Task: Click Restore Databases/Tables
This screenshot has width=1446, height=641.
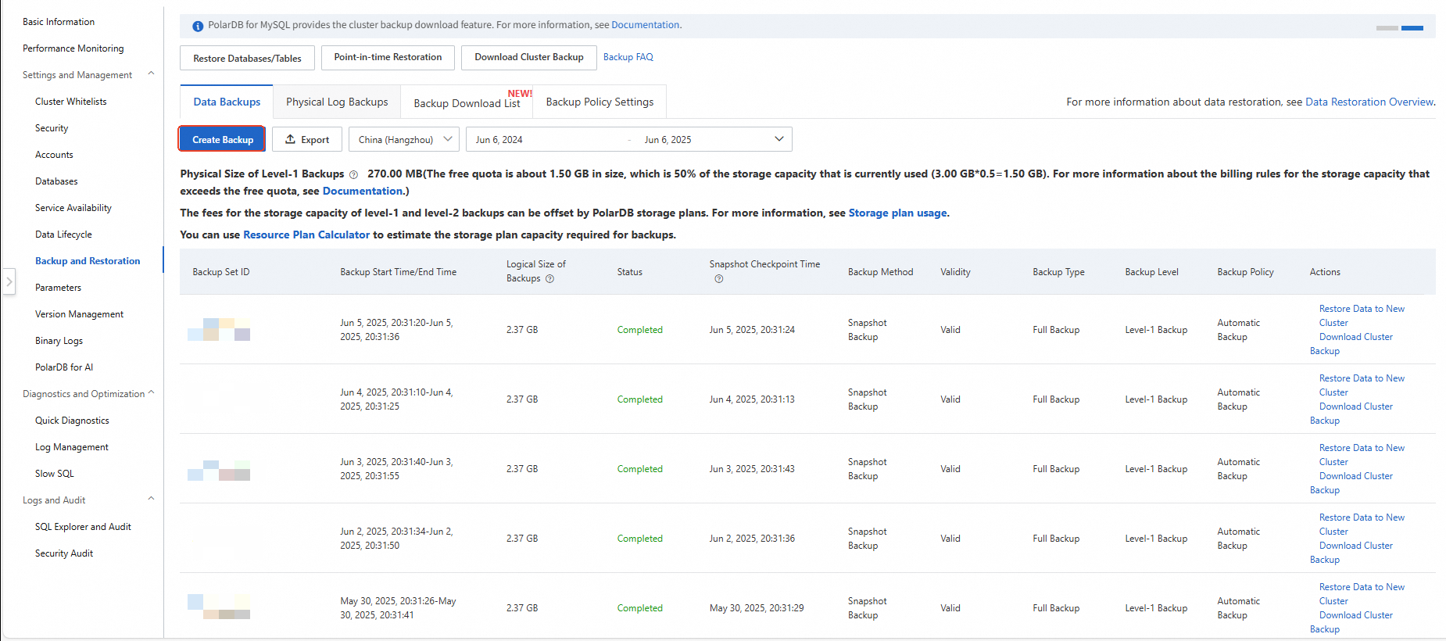Action: click(x=247, y=58)
